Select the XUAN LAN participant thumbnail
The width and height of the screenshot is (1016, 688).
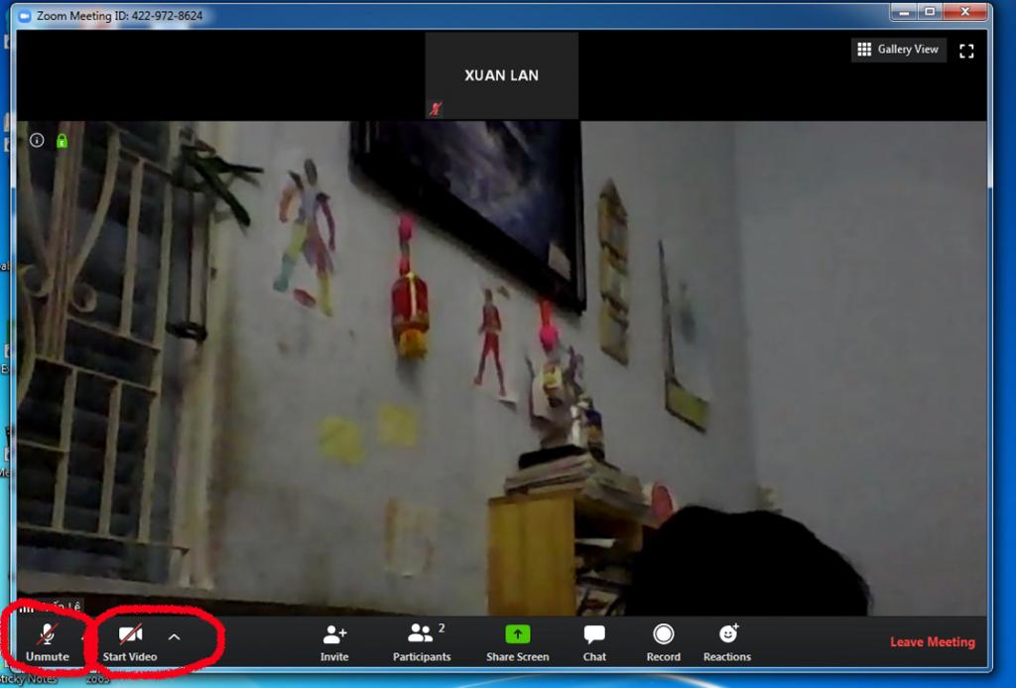pyautogui.click(x=501, y=75)
